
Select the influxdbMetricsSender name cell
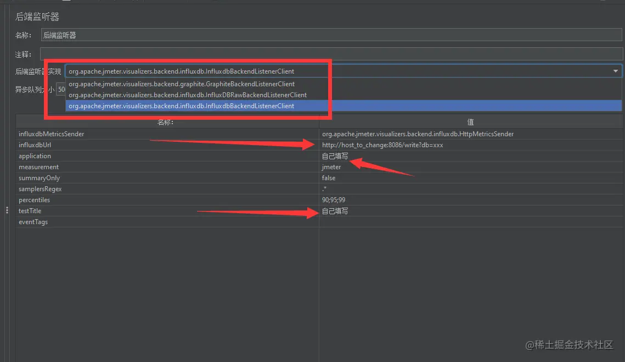167,133
